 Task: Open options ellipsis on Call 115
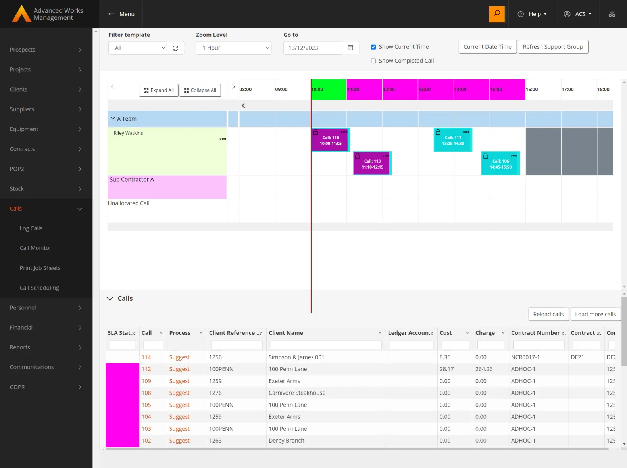point(344,132)
